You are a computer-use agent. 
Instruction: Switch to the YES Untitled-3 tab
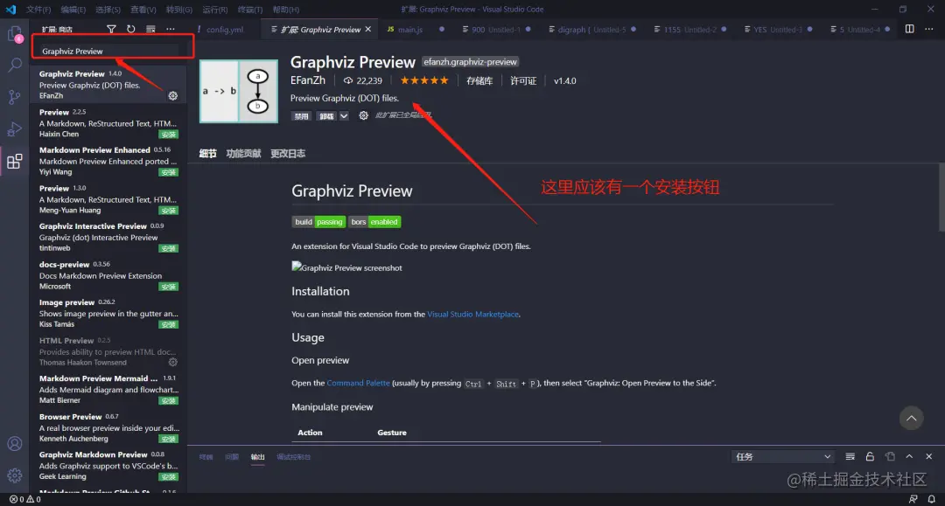point(778,30)
